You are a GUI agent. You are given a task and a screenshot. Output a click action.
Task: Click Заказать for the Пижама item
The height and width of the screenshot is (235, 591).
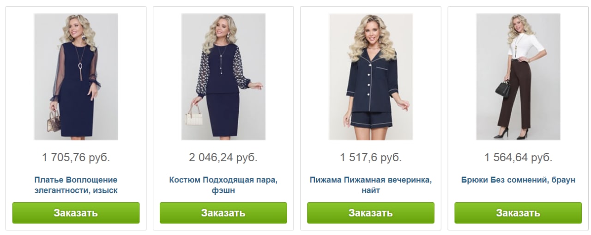coord(371,213)
